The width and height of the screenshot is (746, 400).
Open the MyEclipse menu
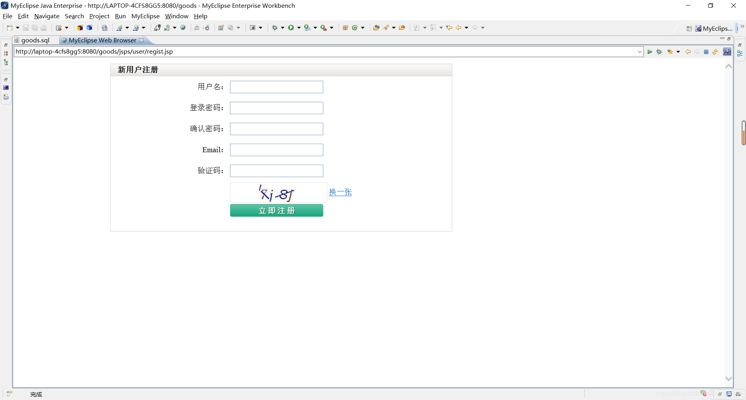click(145, 16)
